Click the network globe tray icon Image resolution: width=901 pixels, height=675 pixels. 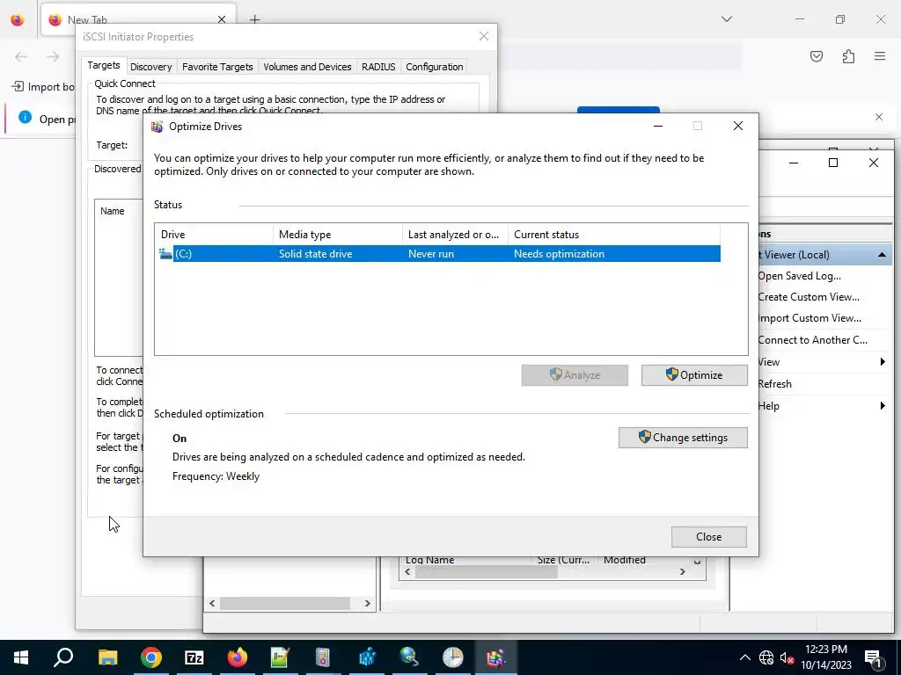coord(766,657)
